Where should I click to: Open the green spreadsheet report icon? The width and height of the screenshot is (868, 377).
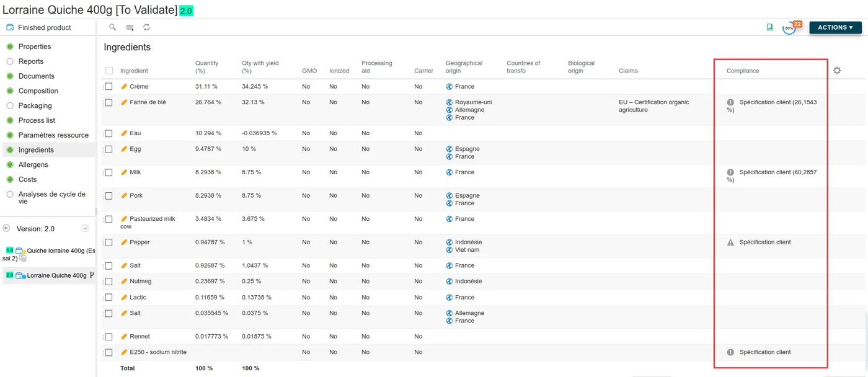(x=770, y=27)
